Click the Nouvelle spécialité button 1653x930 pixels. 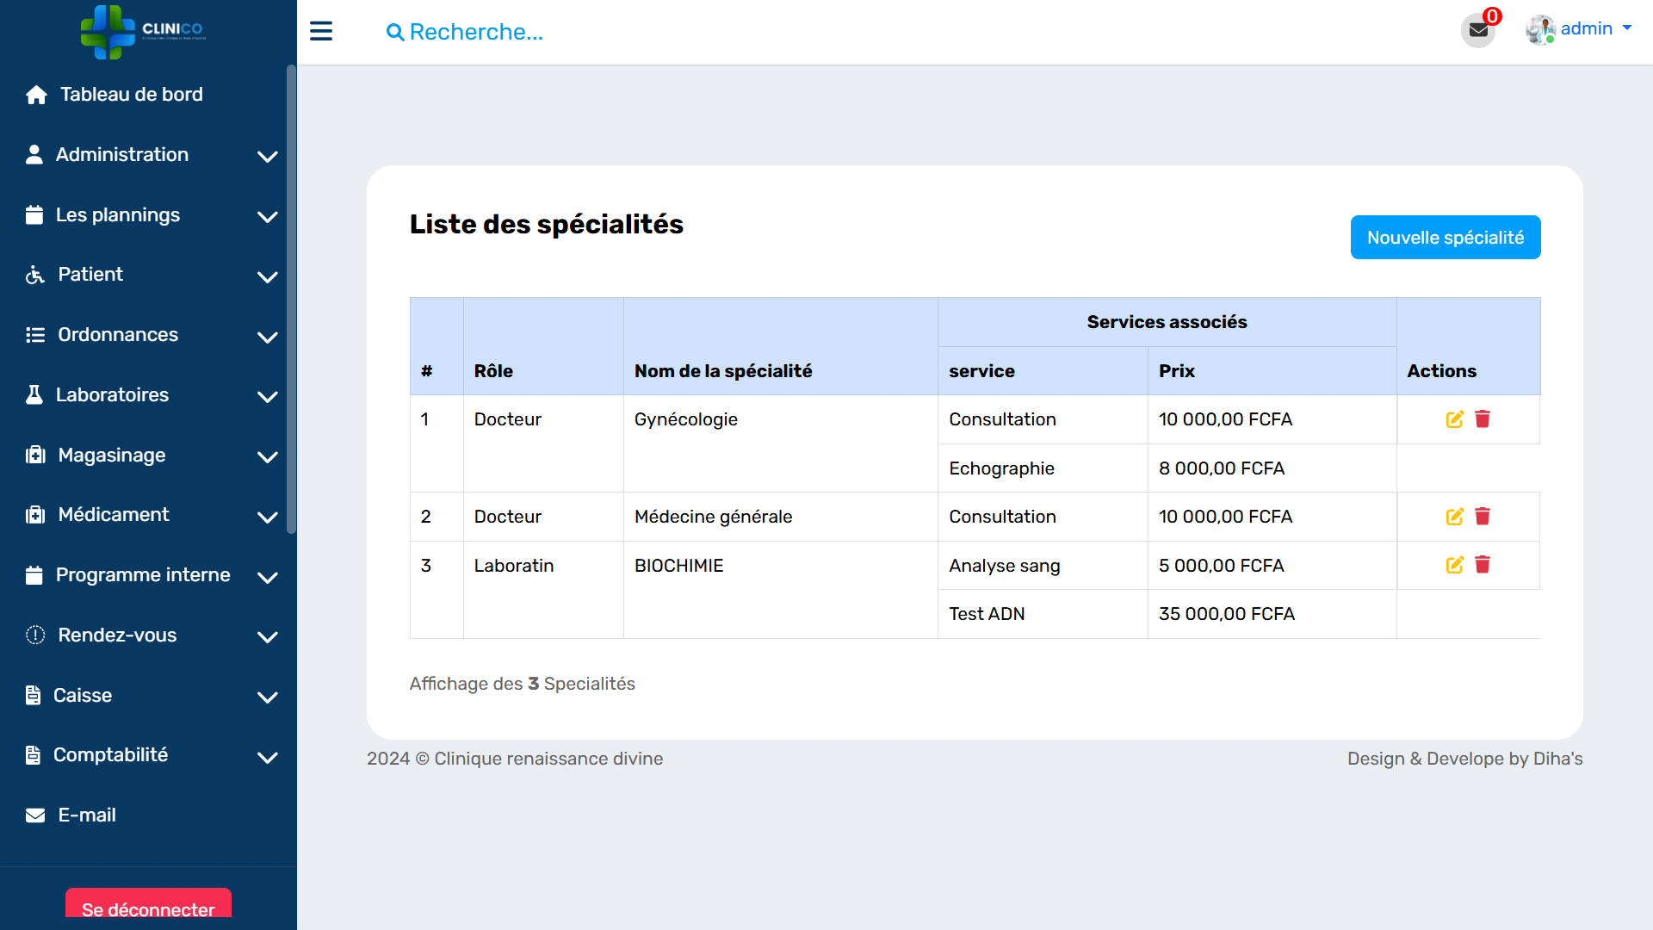(x=1445, y=238)
